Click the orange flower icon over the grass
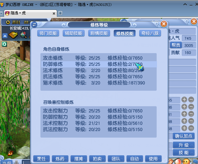 click(x=11, y=153)
